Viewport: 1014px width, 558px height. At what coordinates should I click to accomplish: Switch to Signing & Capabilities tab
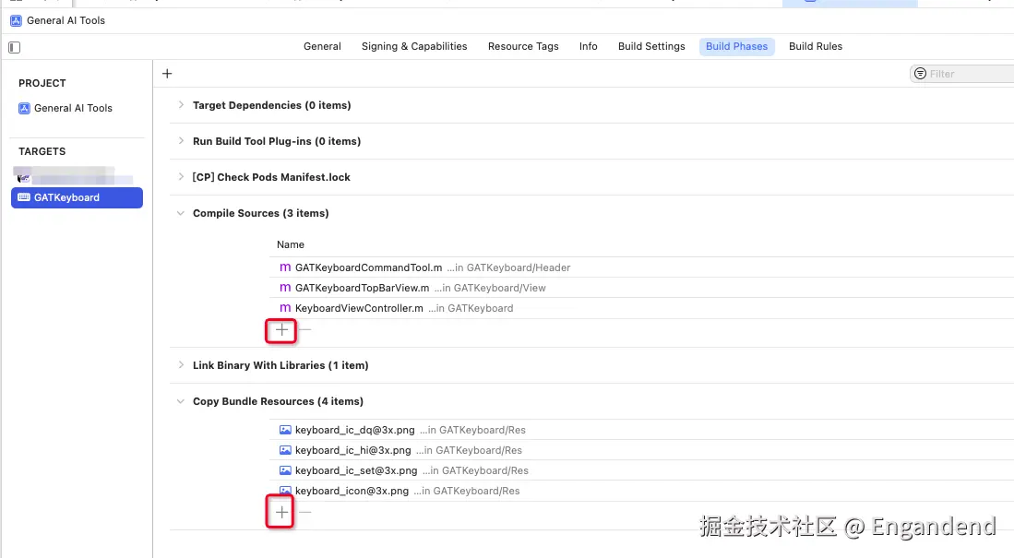414,46
